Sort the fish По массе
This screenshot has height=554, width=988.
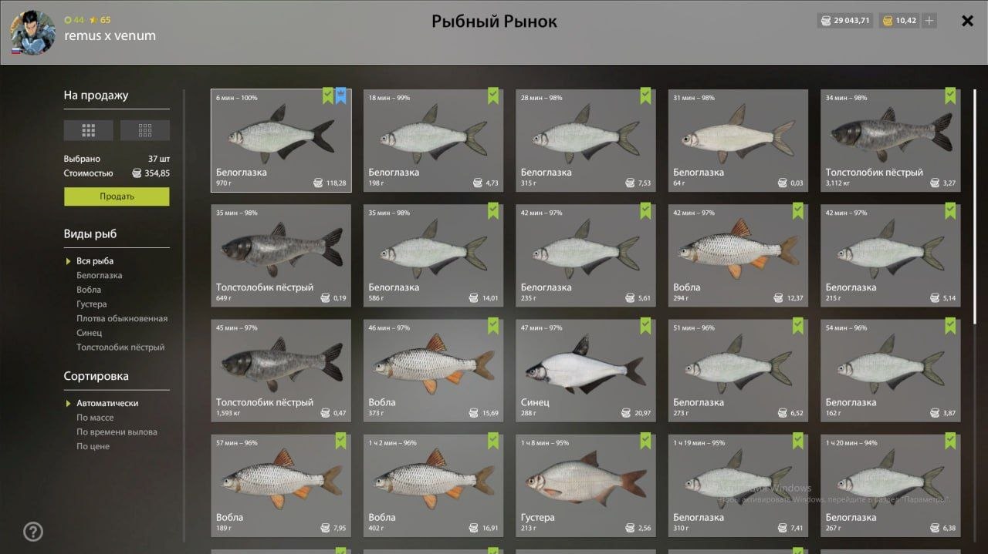[95, 418]
